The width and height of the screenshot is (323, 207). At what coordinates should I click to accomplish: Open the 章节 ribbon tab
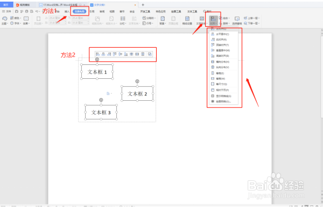[x=122, y=11]
